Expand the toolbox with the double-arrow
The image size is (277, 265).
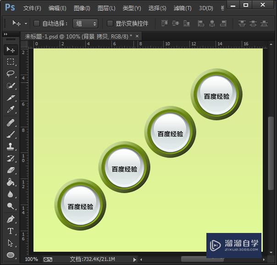(x=6, y=34)
